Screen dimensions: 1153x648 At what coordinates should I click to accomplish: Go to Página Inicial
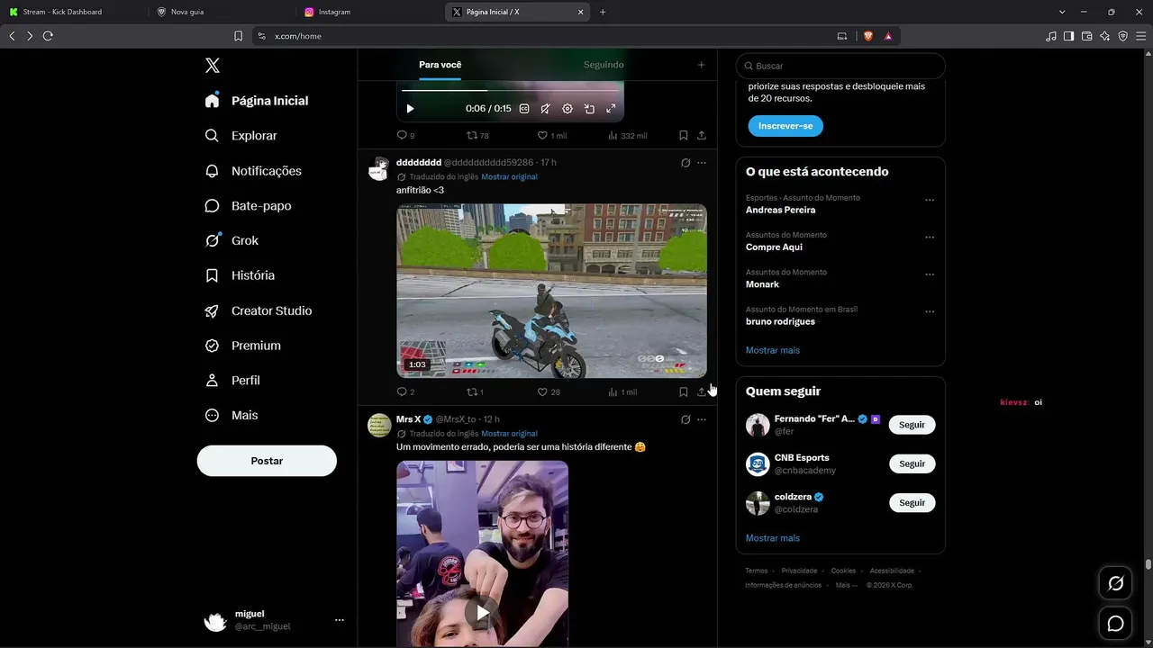pos(257,101)
